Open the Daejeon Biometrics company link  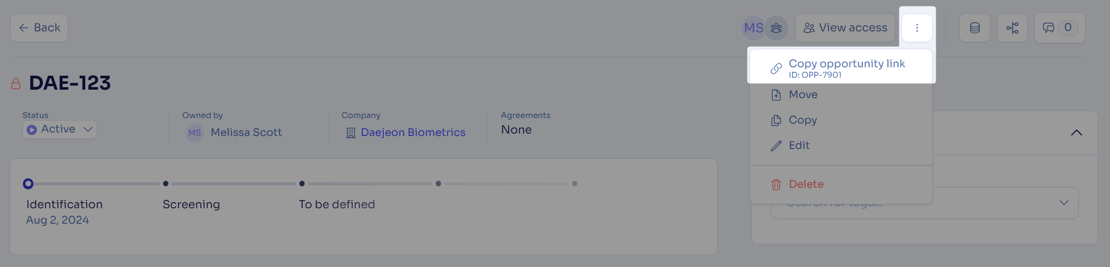tap(413, 133)
